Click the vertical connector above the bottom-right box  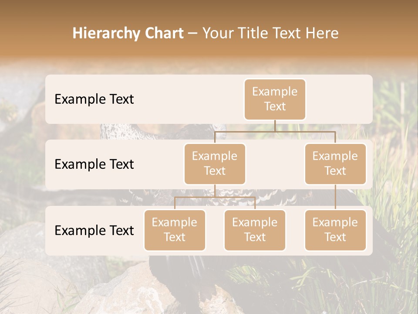[x=335, y=197]
